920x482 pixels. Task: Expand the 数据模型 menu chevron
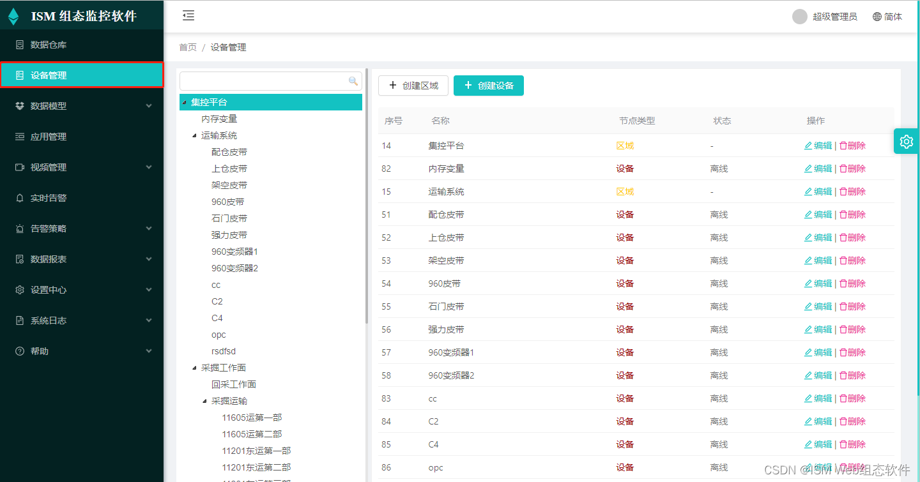click(149, 106)
